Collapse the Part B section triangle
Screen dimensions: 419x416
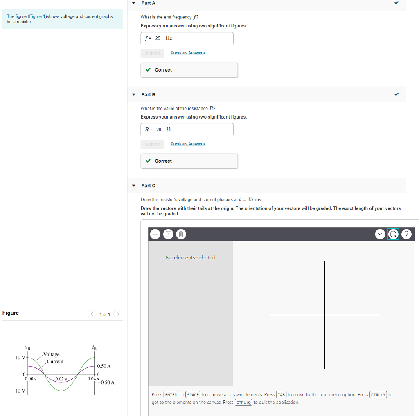click(133, 94)
